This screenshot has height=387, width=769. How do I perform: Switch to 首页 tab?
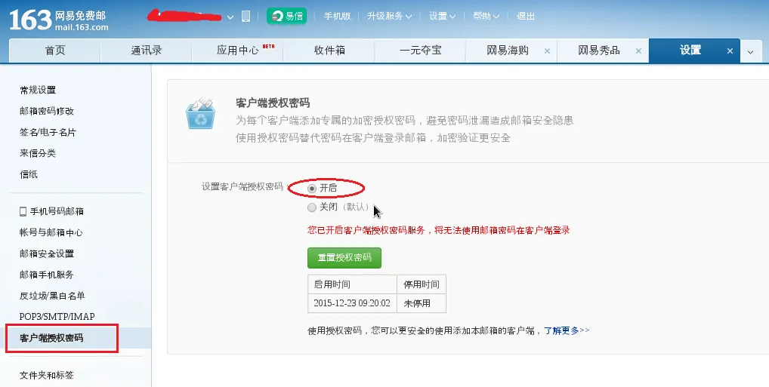coord(55,51)
